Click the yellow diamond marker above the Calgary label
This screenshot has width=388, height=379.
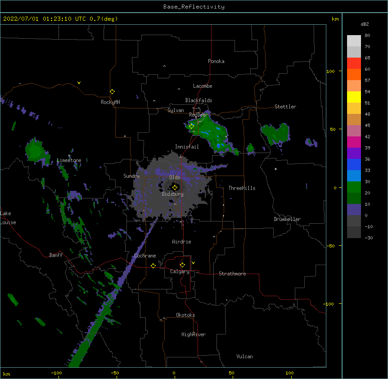click(x=182, y=265)
